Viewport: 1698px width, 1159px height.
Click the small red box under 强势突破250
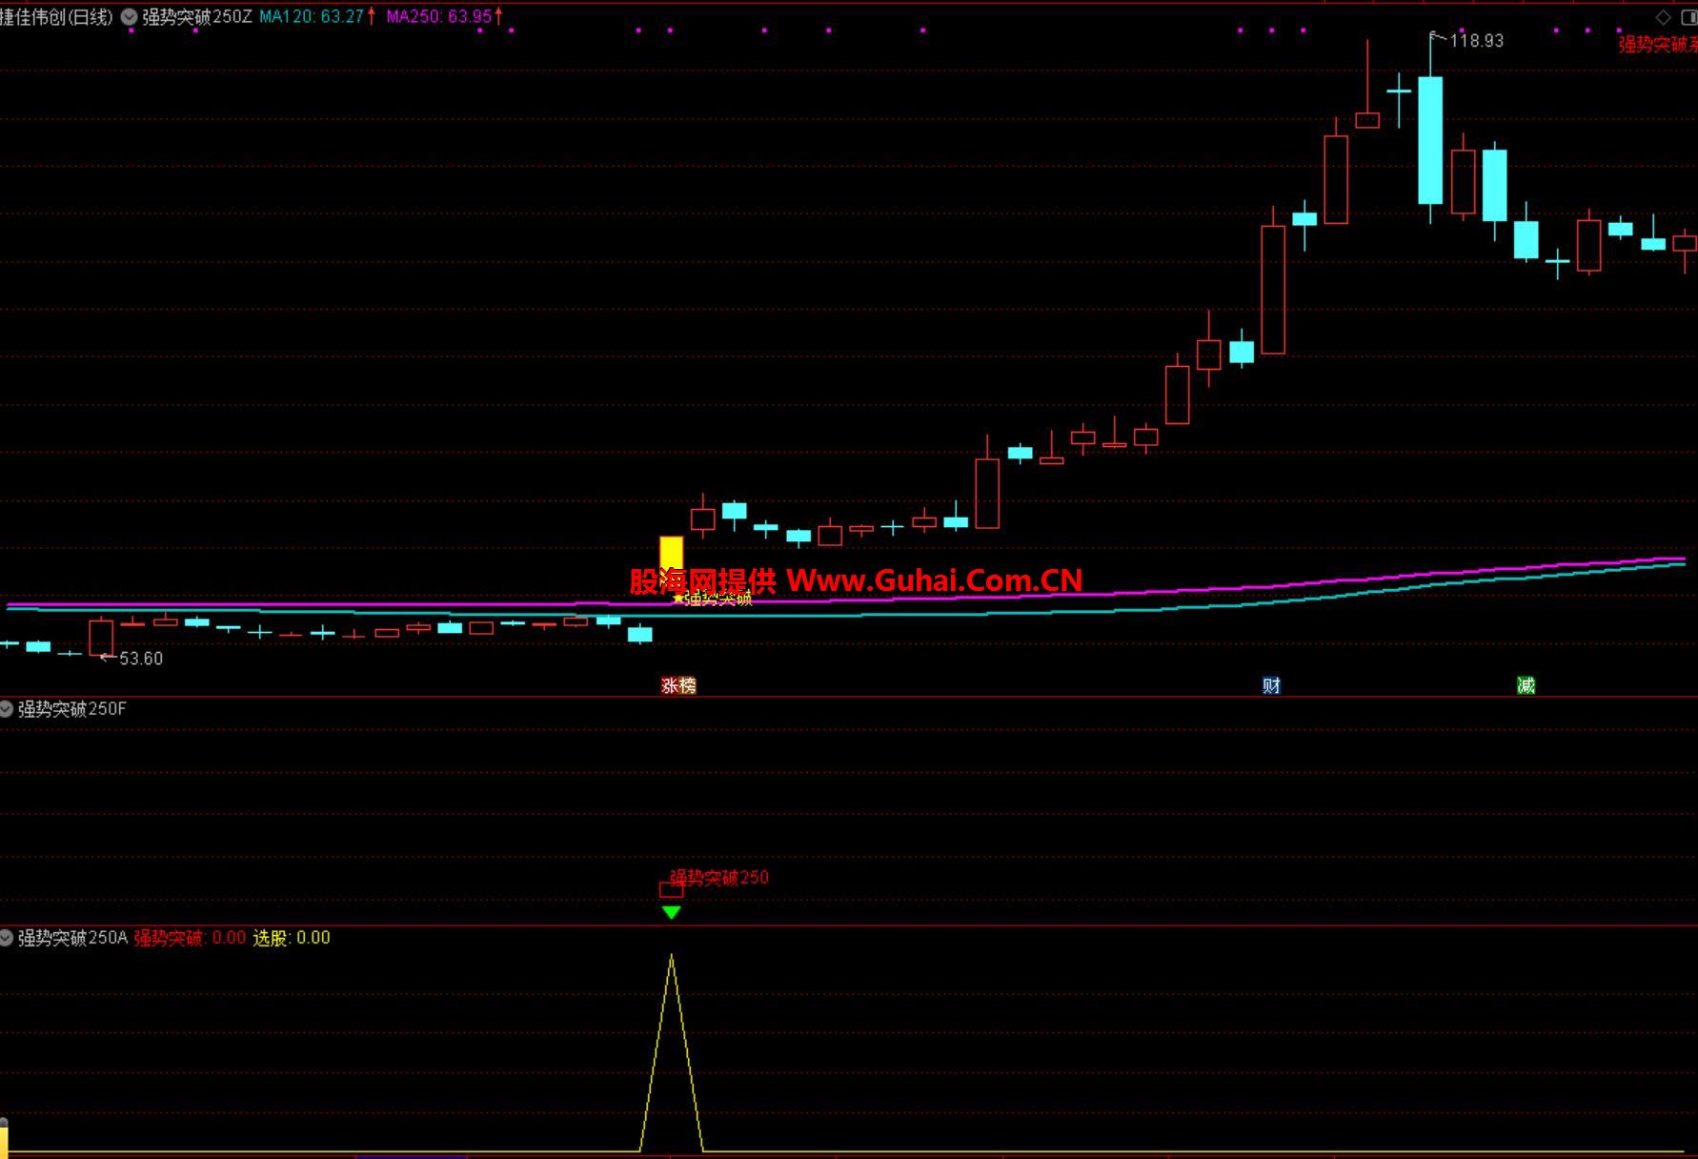click(671, 890)
